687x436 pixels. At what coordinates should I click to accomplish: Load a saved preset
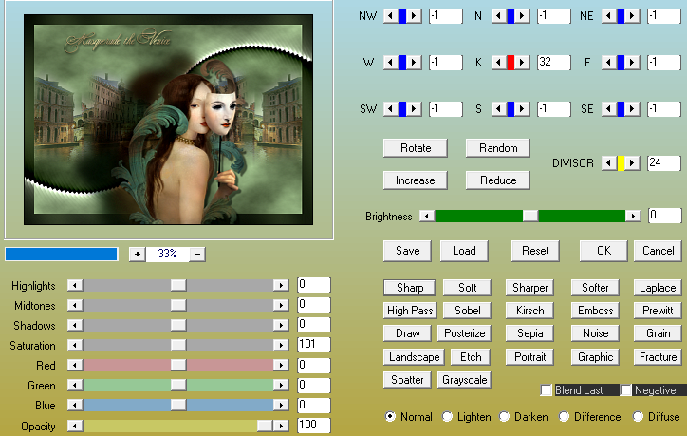(464, 251)
